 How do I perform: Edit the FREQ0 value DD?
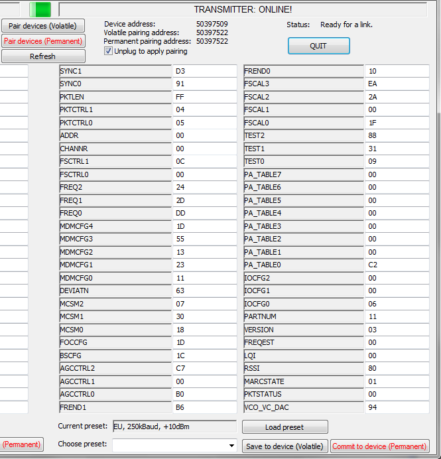[204, 214]
